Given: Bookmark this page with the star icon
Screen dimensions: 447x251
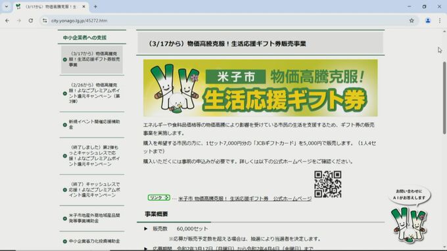Looking at the screenshot, I should pos(412,20).
